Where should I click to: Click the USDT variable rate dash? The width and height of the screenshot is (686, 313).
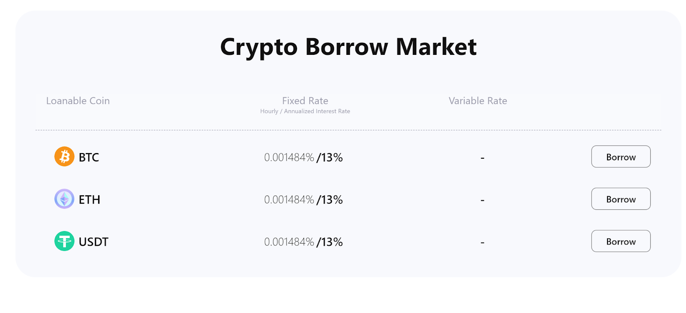click(x=482, y=243)
